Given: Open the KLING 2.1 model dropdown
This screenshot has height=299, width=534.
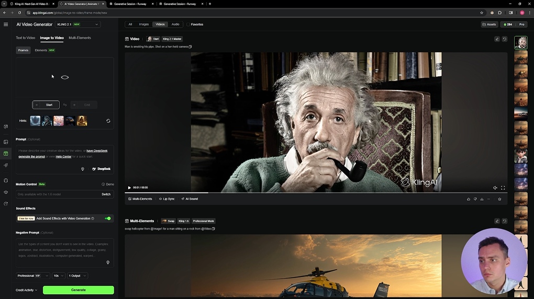Looking at the screenshot, I should point(77,25).
